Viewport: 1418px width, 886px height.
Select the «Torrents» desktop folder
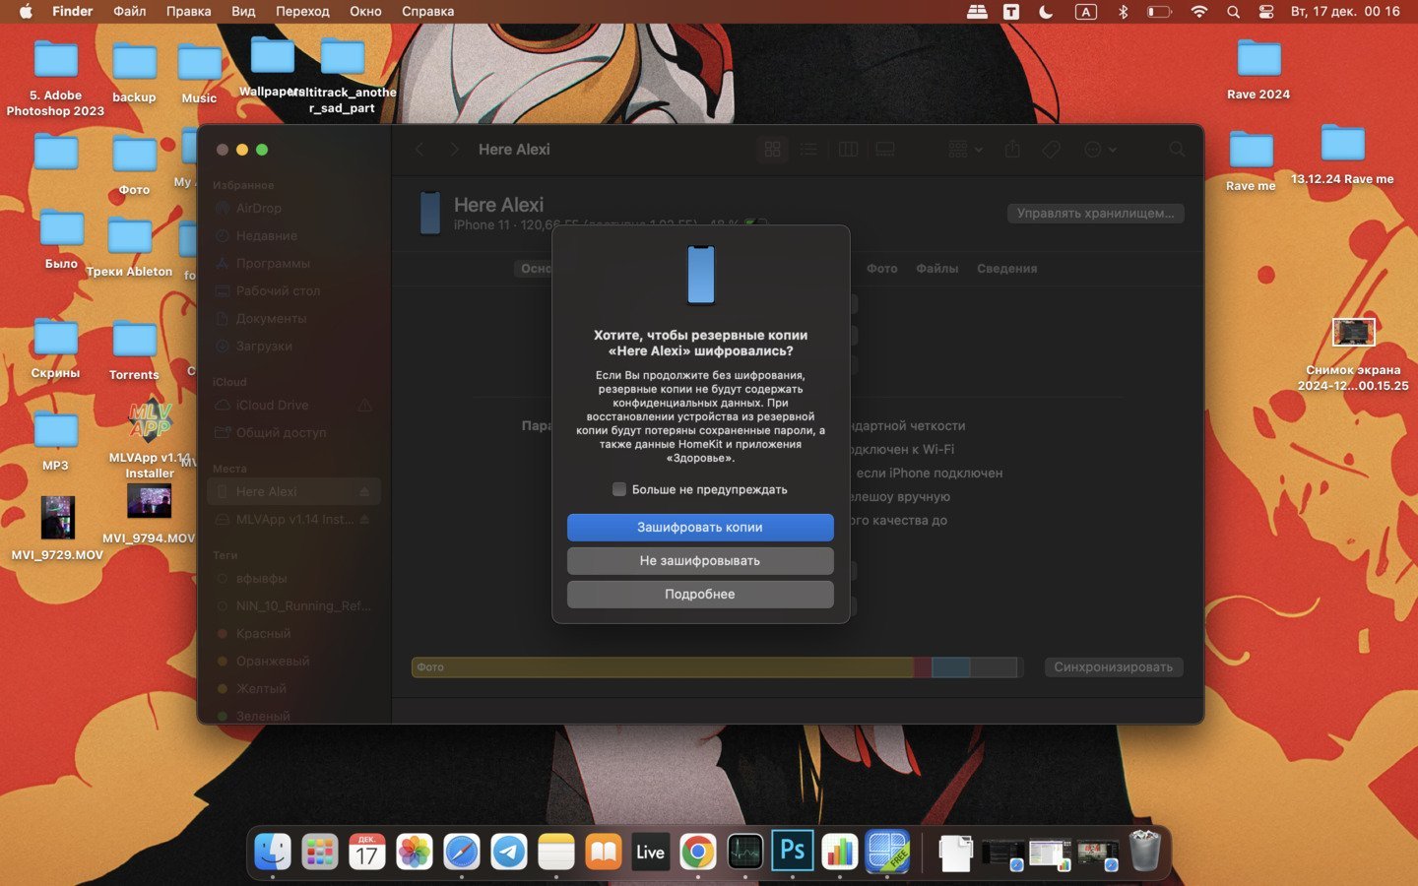[x=134, y=341]
